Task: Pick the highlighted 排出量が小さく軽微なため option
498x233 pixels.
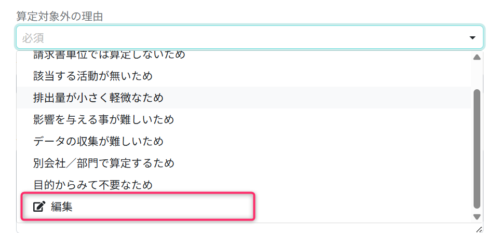Action: [x=98, y=98]
